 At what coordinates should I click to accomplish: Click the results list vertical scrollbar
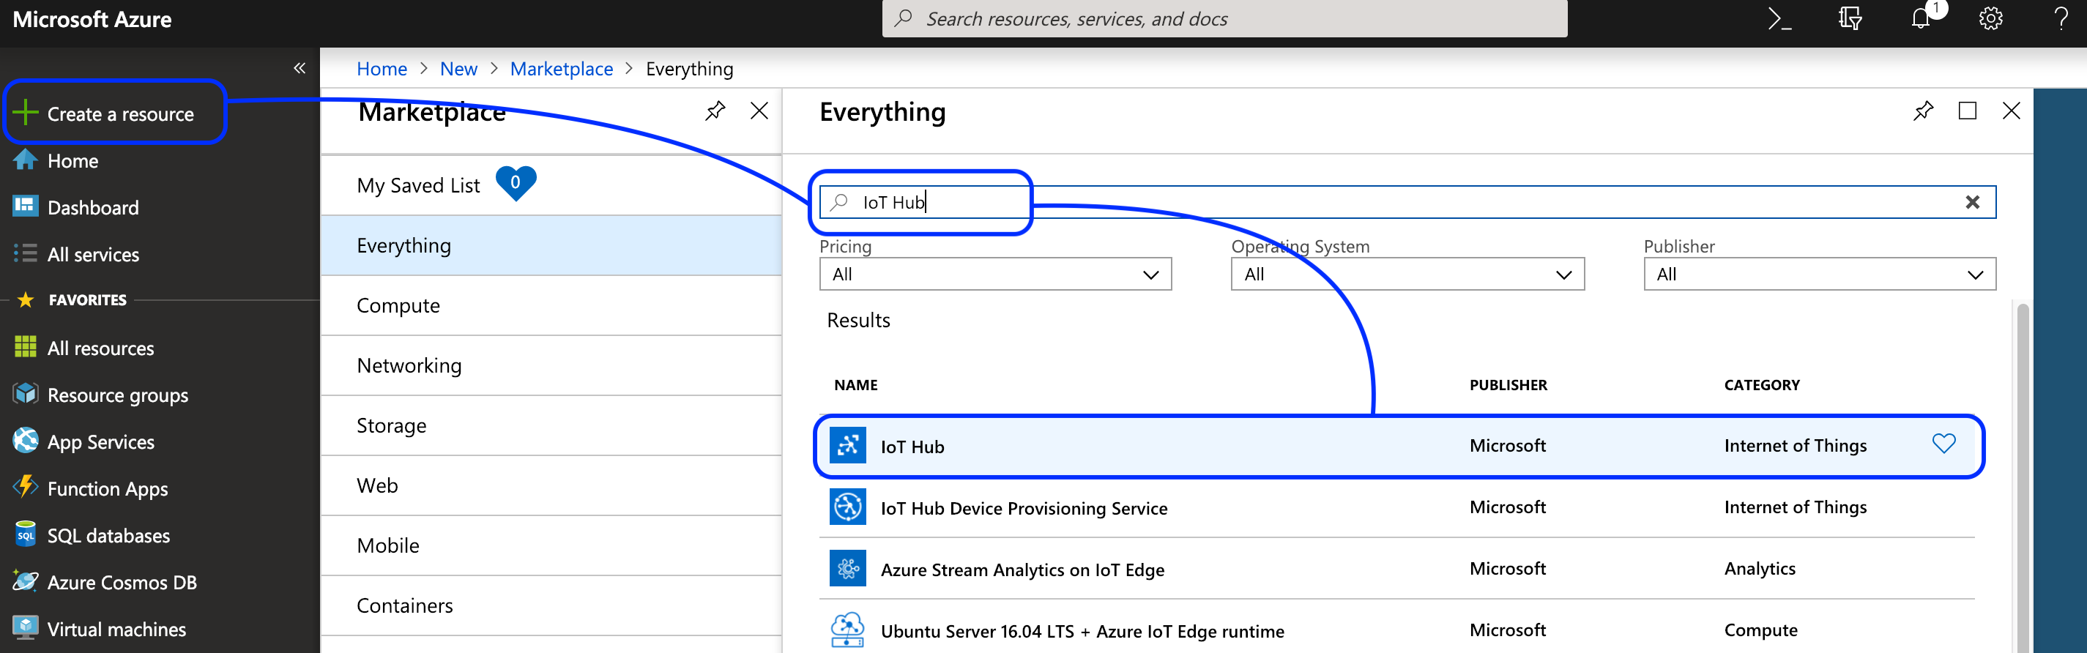tap(2022, 478)
